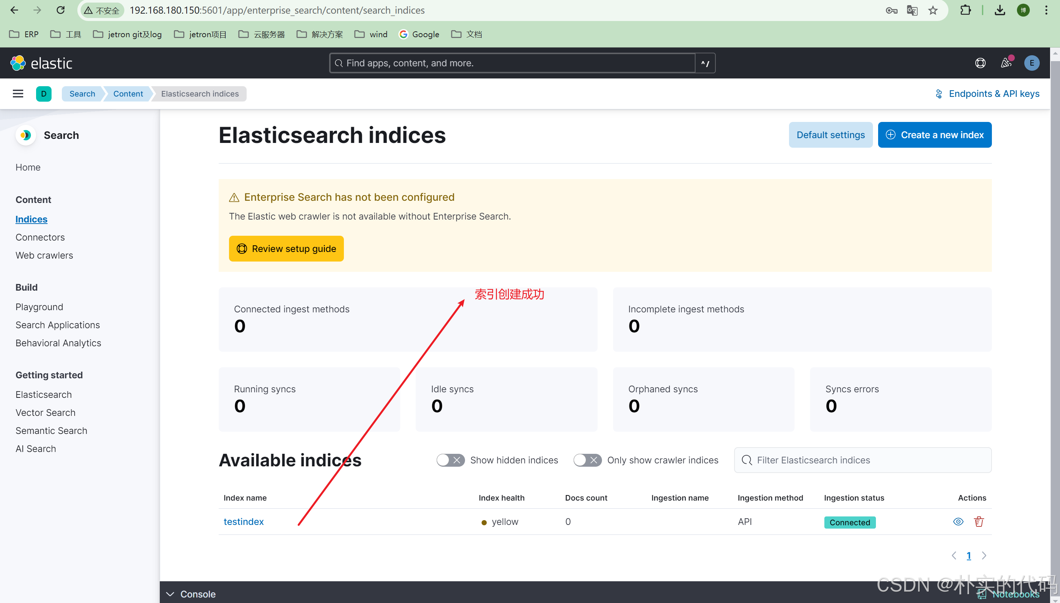This screenshot has width=1060, height=603.
Task: Toggle the hamburger navigation menu
Action: [18, 94]
